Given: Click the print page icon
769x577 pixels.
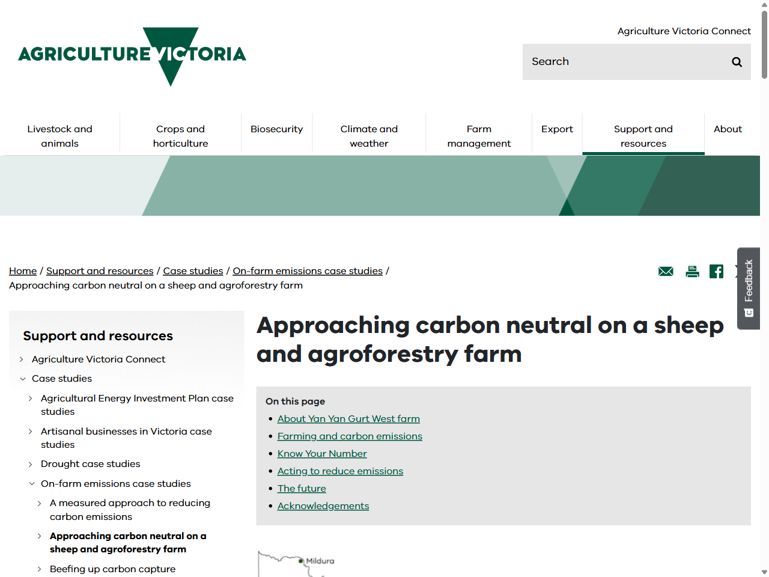Looking at the screenshot, I should coord(692,271).
